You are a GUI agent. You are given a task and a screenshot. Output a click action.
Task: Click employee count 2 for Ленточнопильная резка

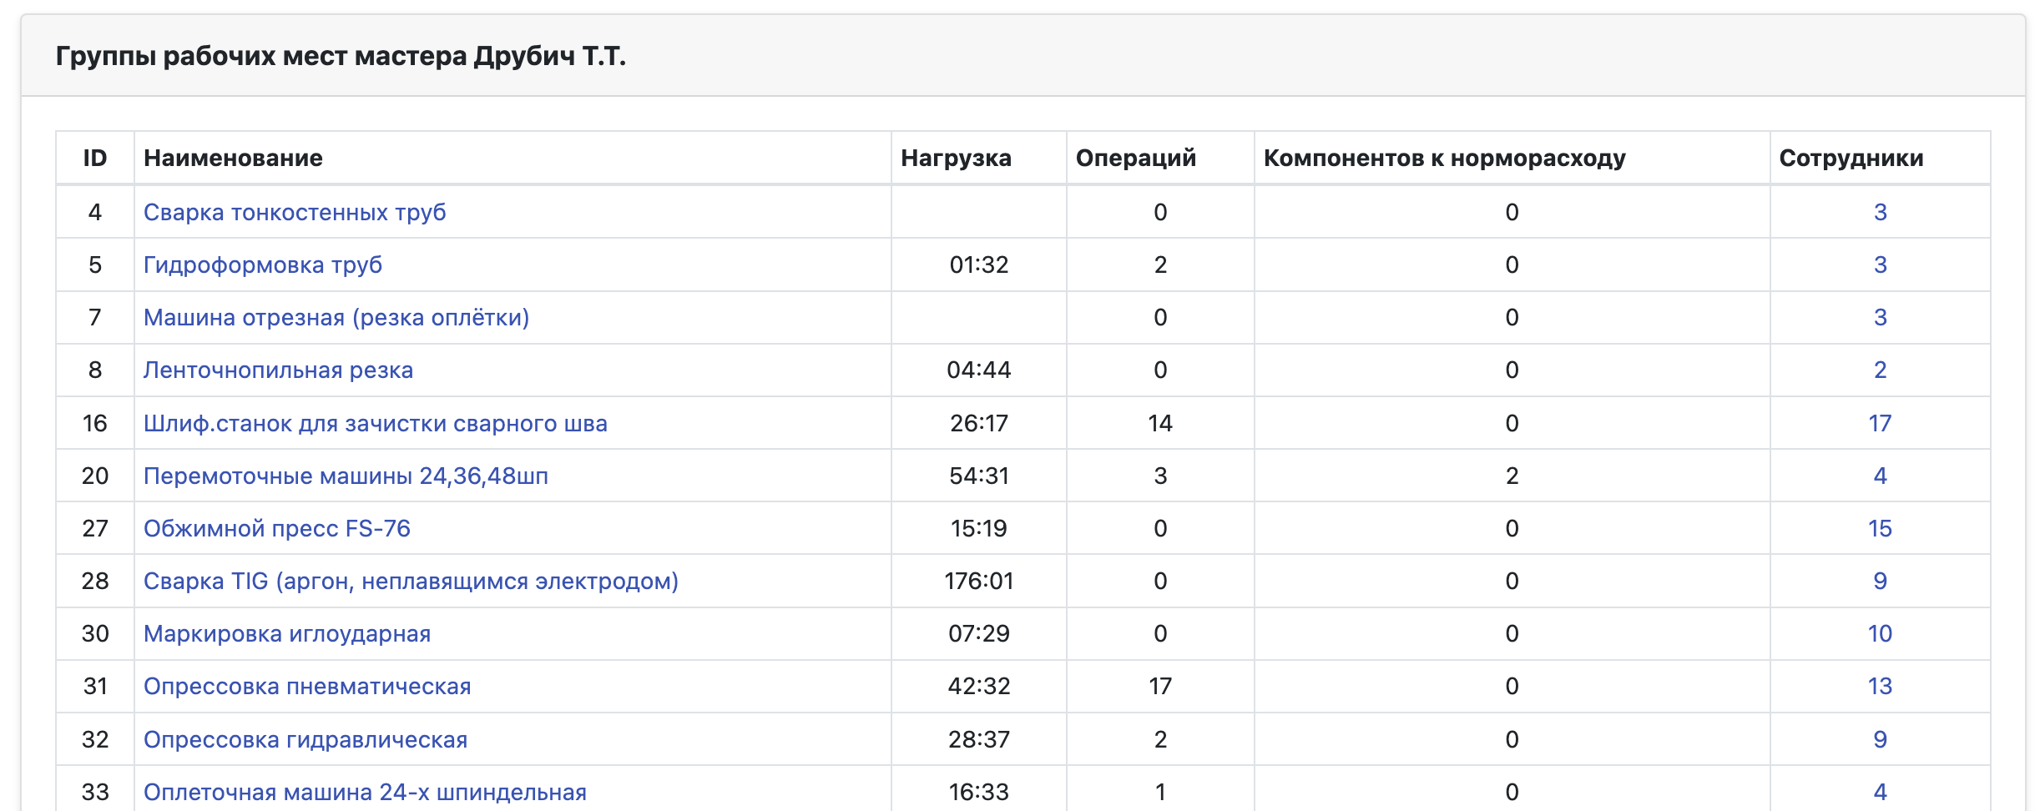pyautogui.click(x=1880, y=370)
